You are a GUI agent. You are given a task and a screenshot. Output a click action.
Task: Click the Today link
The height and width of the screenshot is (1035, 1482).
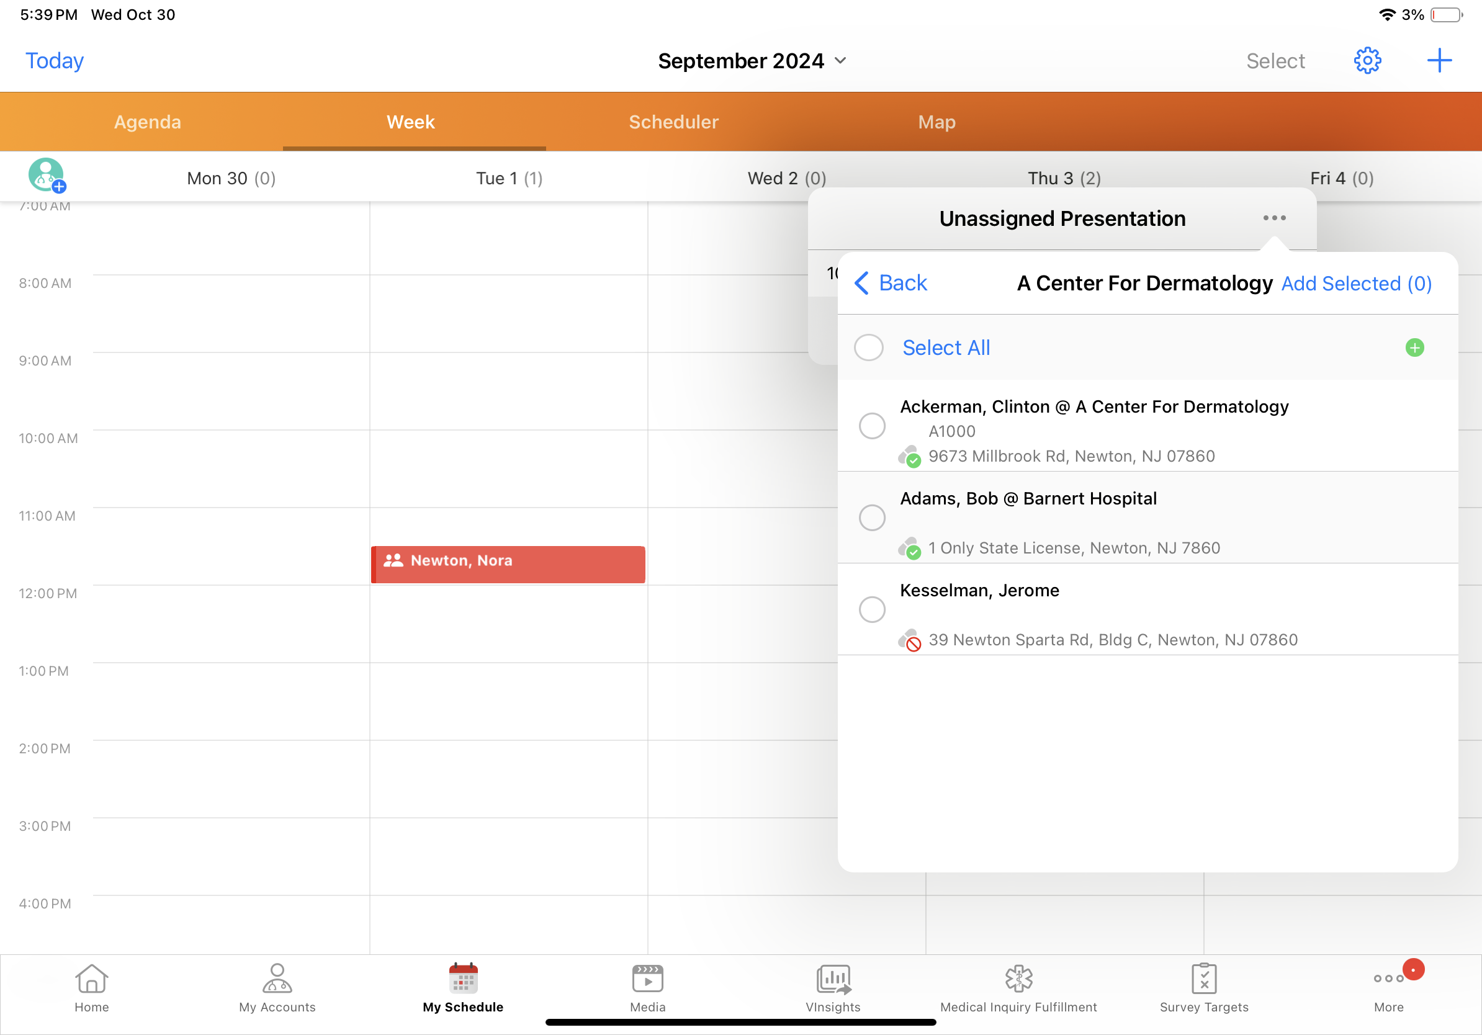[54, 61]
